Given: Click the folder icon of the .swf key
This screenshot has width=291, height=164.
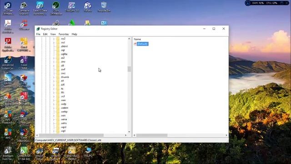Looking at the screenshot, I should point(58,69).
